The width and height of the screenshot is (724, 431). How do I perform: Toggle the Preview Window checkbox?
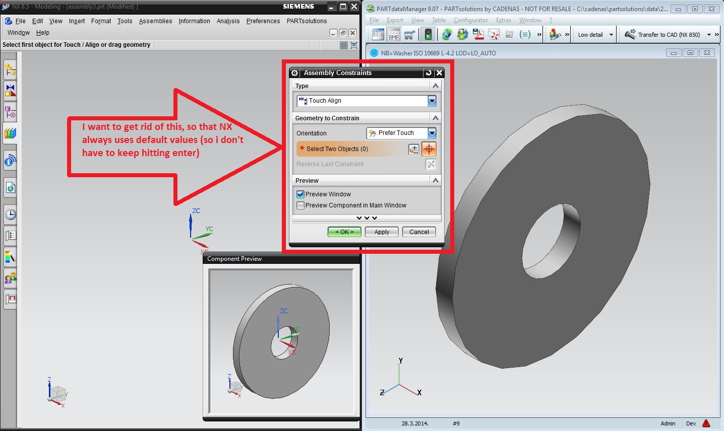point(300,194)
